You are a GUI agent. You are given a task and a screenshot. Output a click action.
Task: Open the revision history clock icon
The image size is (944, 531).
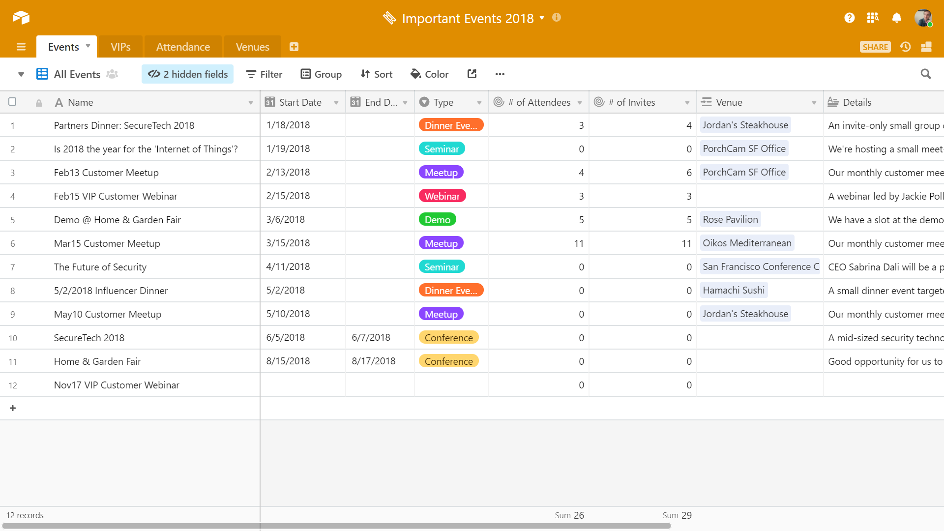[x=905, y=47]
